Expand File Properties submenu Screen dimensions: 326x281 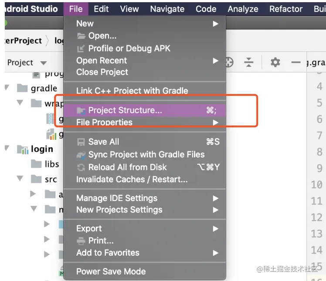point(145,122)
